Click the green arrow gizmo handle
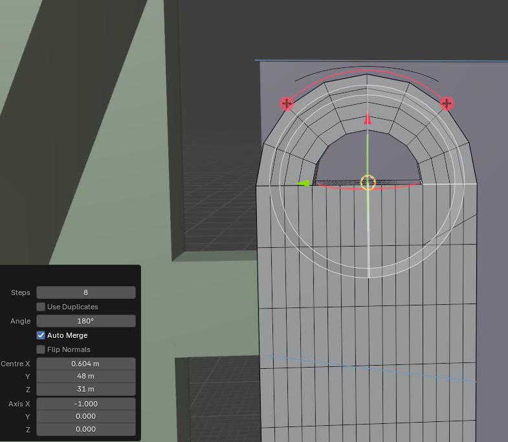The height and width of the screenshot is (442, 508). pos(303,183)
